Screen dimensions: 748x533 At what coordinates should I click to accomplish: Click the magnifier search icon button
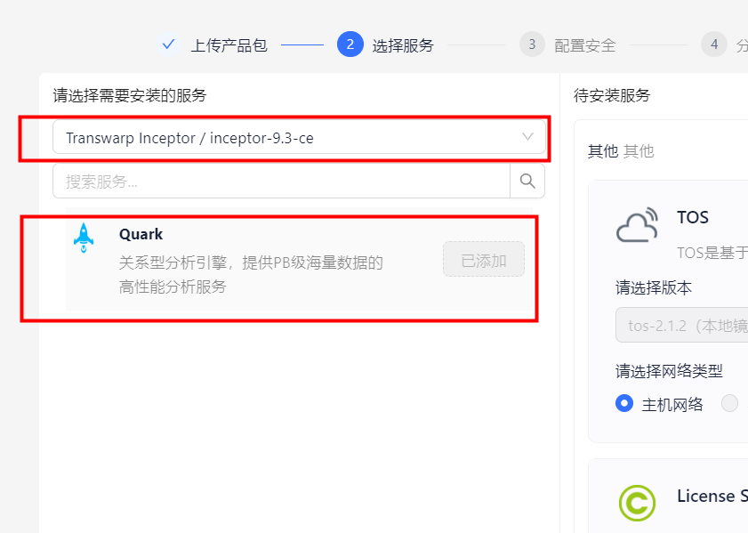(527, 181)
